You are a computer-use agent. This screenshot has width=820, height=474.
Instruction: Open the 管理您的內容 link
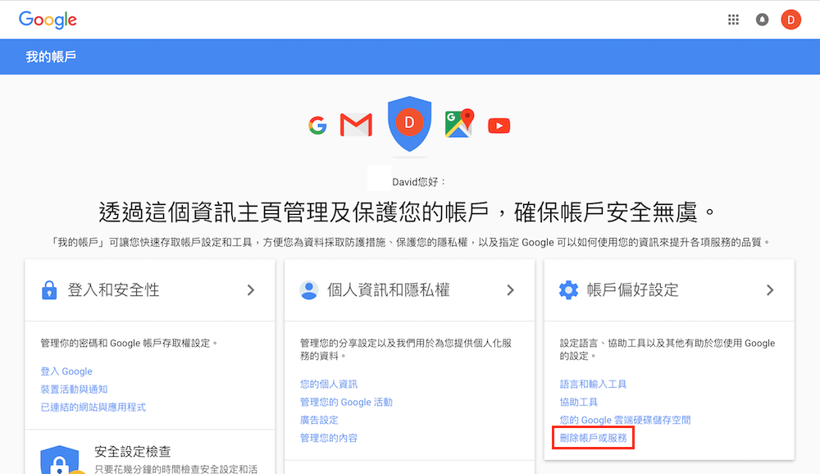(x=329, y=438)
